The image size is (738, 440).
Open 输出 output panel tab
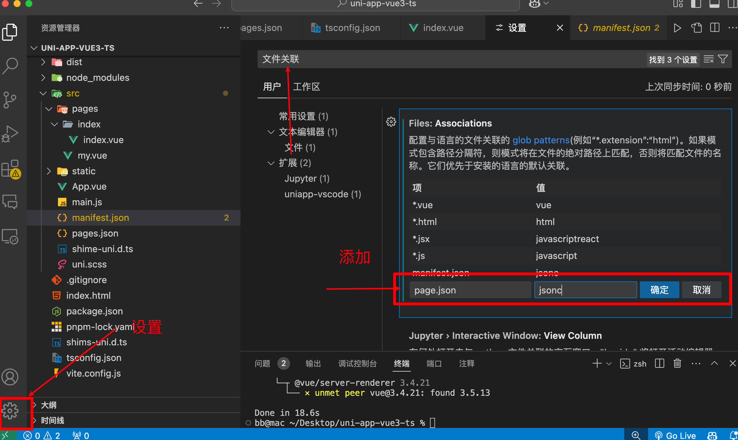[313, 364]
